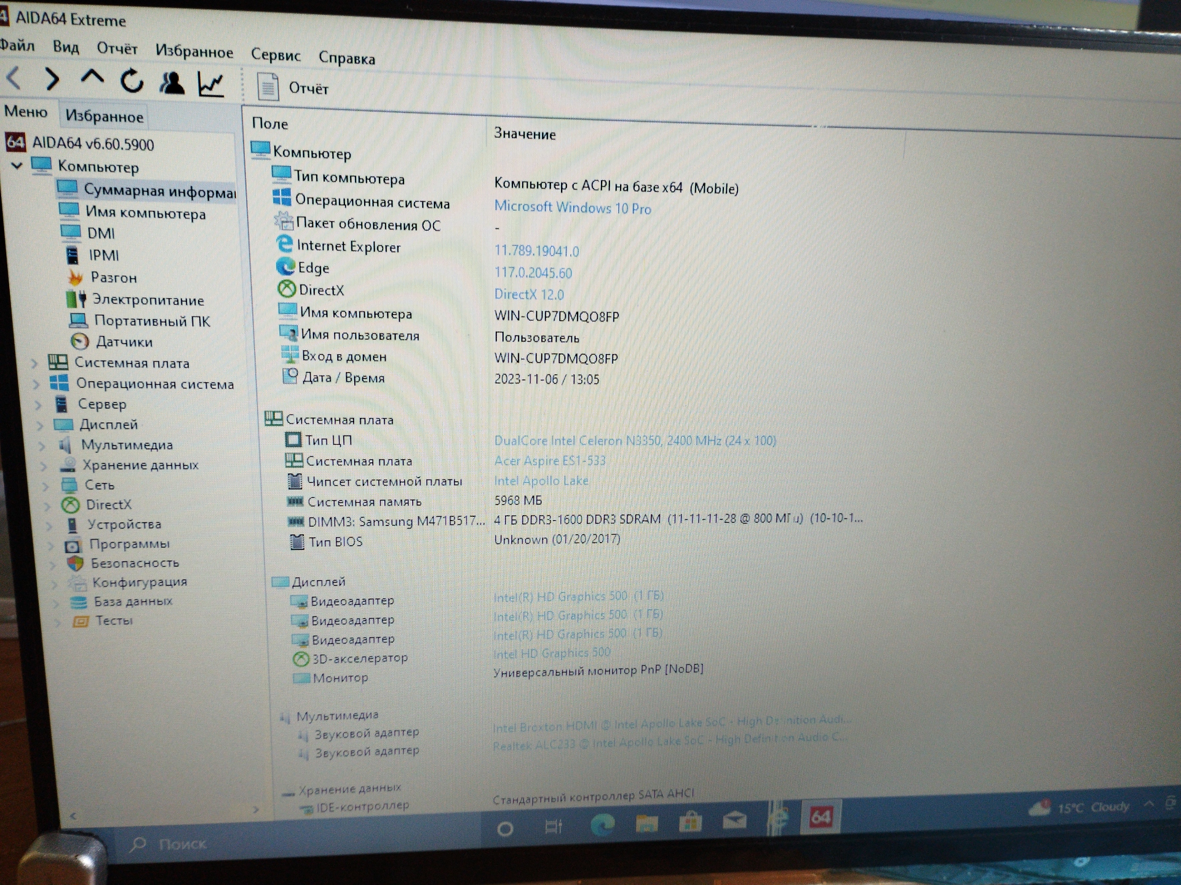The image size is (1181, 885).
Task: Open the Acer Aspire ES1-533 link
Action: pos(550,460)
